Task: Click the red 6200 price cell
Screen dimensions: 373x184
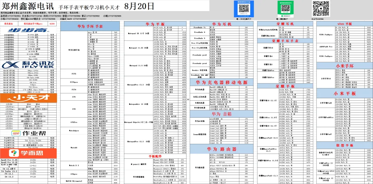Action: pyautogui.click(x=52, y=24)
